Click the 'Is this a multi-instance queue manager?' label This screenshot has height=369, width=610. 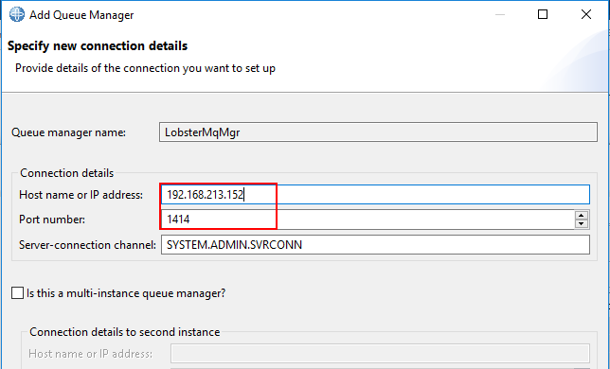pyautogui.click(x=126, y=293)
